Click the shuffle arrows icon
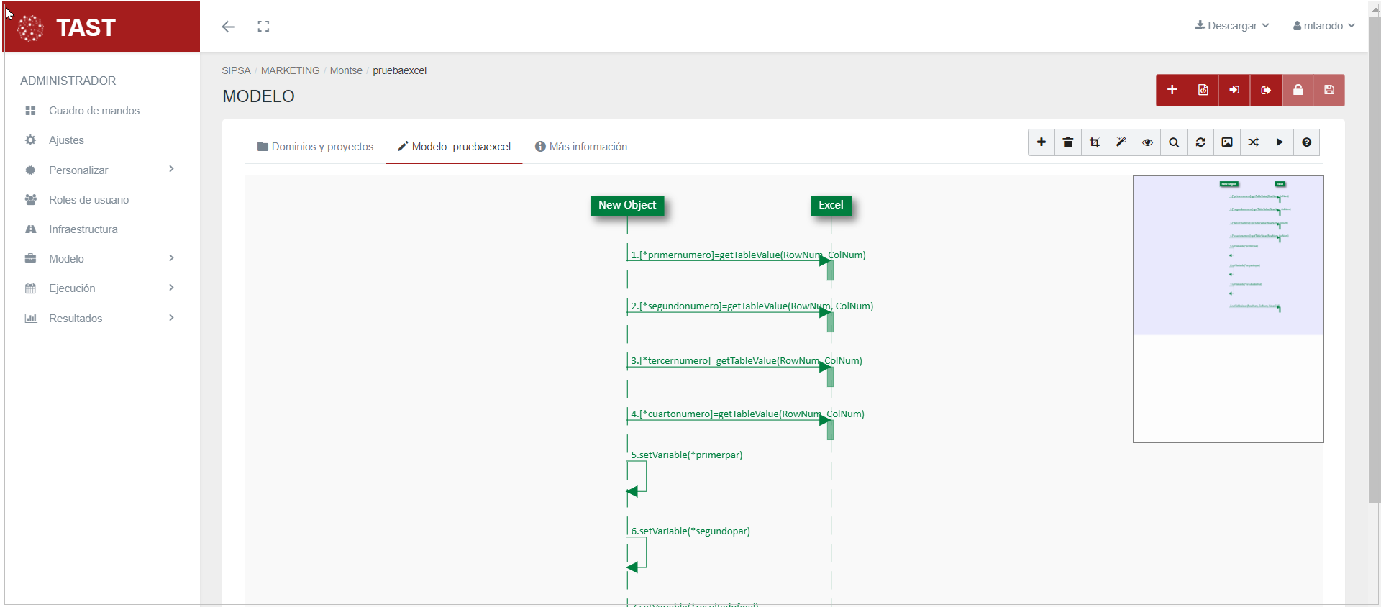Image resolution: width=1381 pixels, height=607 pixels. pos(1254,142)
